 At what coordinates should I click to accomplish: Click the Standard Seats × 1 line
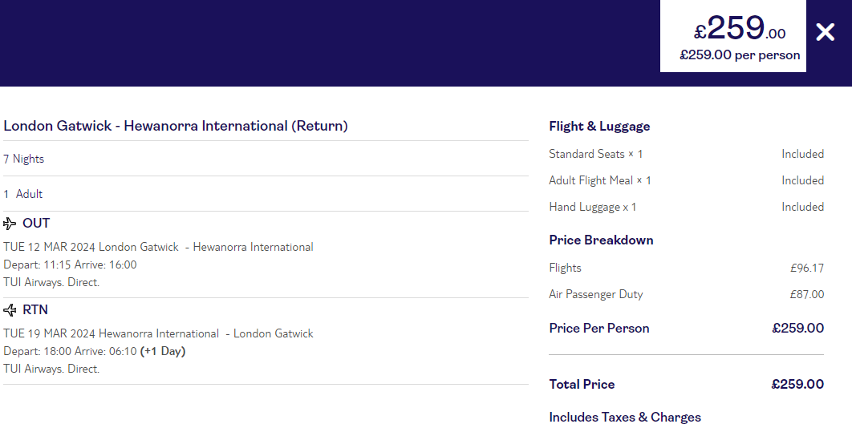(x=686, y=154)
